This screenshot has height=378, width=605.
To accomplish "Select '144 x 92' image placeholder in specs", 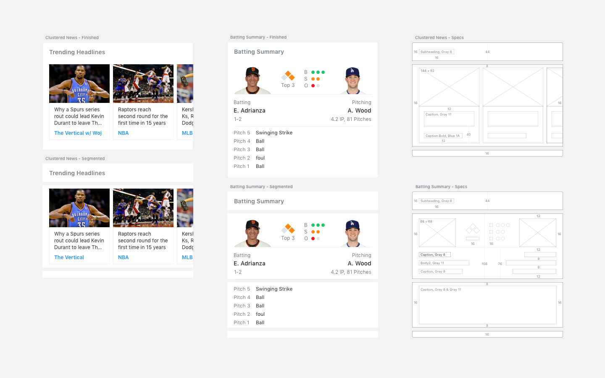I will 449,87.
